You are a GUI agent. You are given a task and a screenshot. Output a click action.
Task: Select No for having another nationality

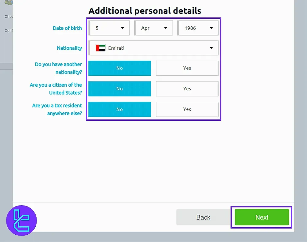(119, 68)
